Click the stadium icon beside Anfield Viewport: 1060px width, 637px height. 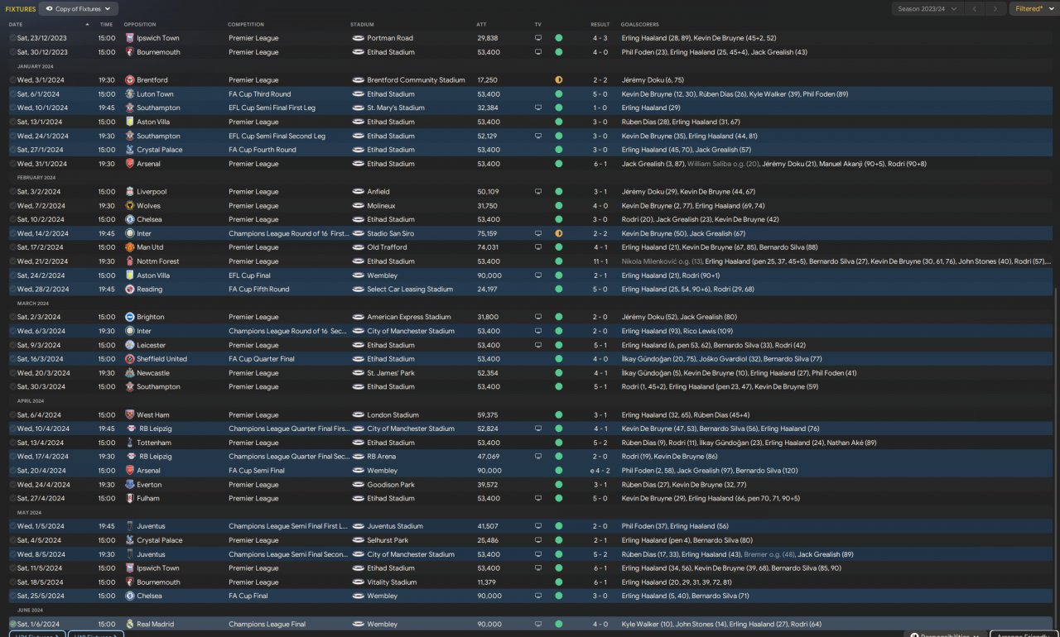(x=358, y=192)
